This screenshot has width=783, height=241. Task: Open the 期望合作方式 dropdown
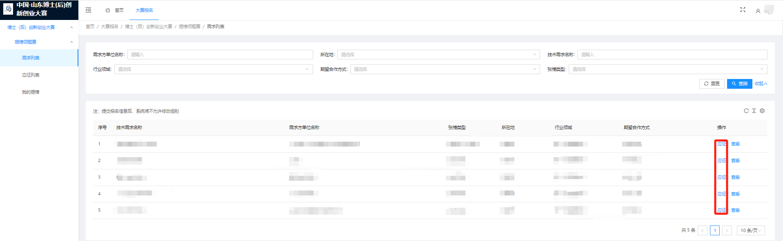click(x=445, y=69)
